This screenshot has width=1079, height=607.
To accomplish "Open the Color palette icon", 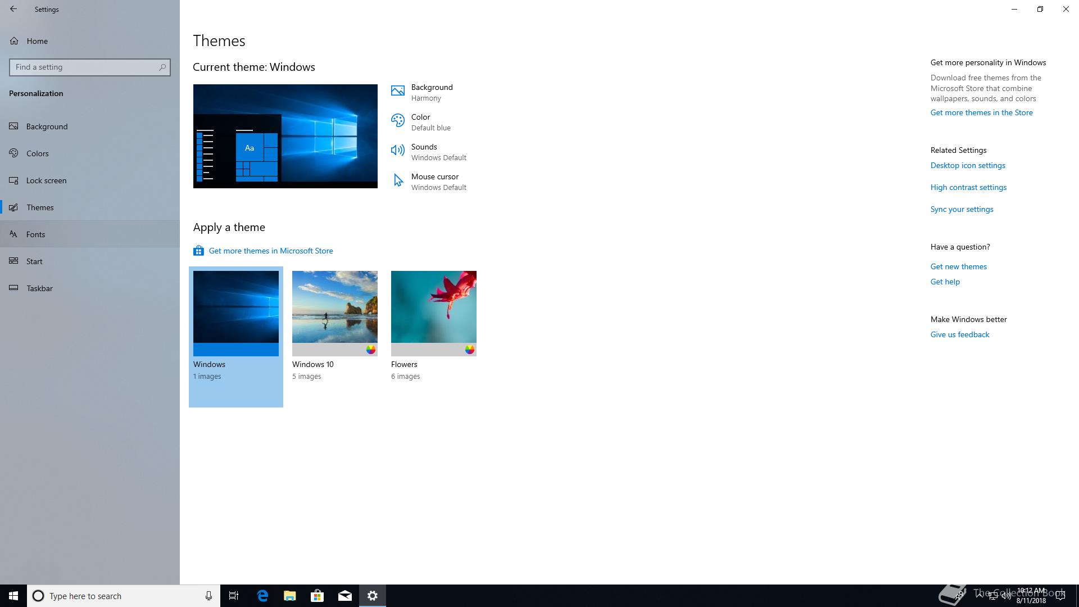I will click(x=398, y=121).
